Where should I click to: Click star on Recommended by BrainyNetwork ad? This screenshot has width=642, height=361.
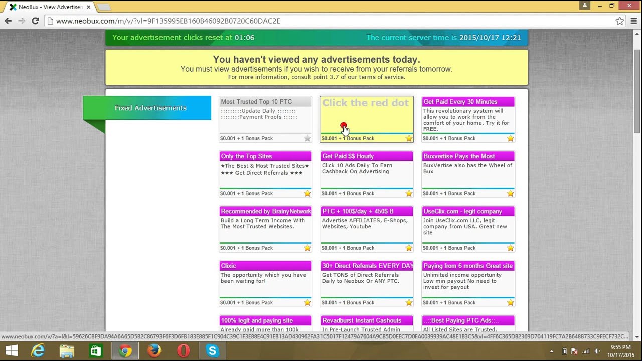click(x=307, y=248)
